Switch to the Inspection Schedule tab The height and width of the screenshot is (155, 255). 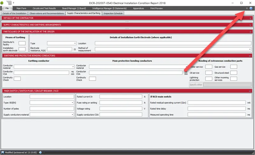click(113, 13)
